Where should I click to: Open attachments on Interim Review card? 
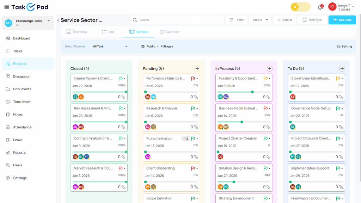click(123, 97)
